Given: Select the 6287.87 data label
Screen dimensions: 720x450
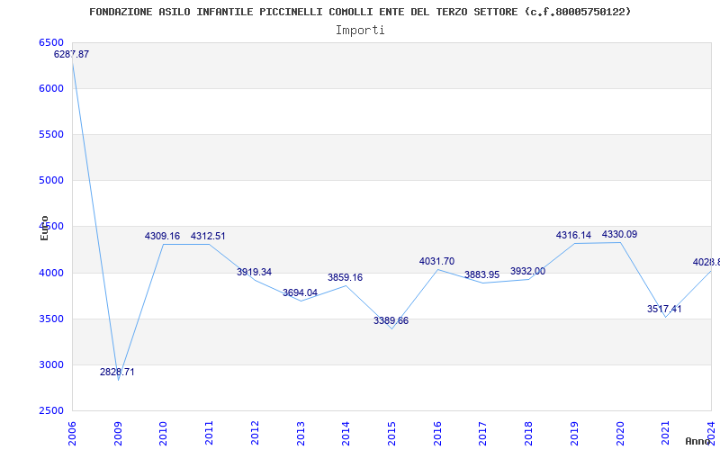Looking at the screenshot, I should tap(72, 54).
